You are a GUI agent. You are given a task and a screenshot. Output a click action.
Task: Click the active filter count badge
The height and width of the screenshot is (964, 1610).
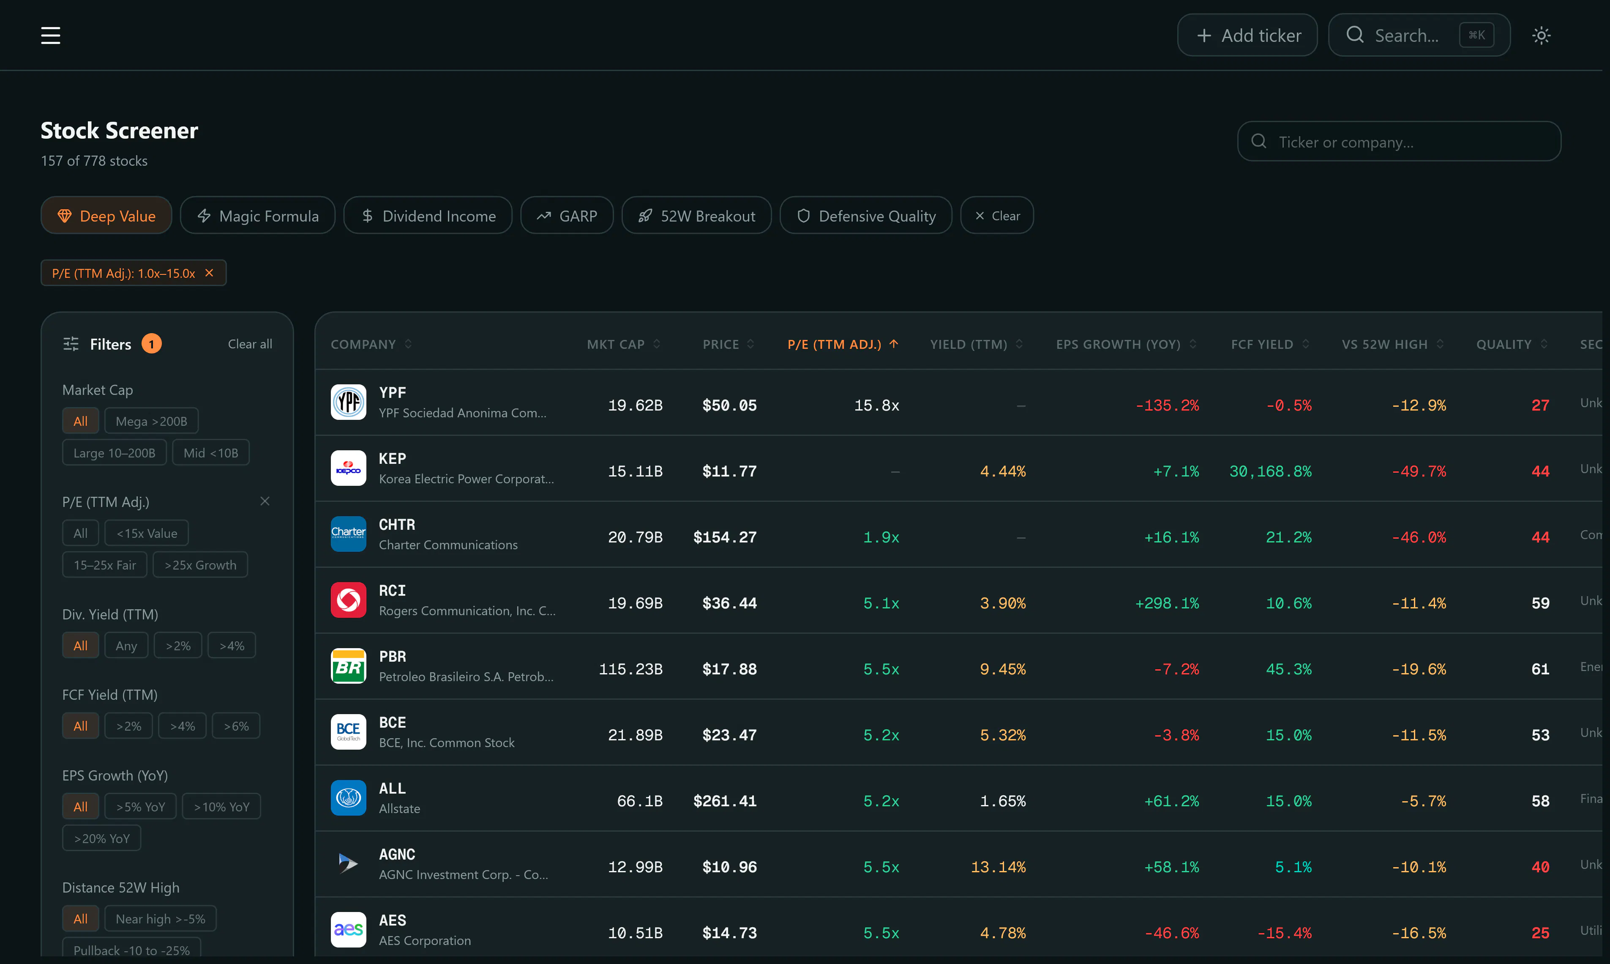coord(151,344)
